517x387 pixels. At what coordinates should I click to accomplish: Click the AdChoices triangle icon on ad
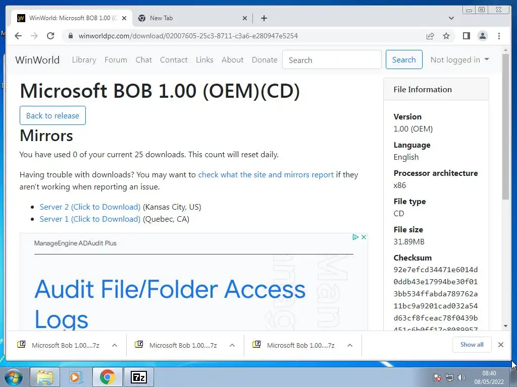point(355,237)
